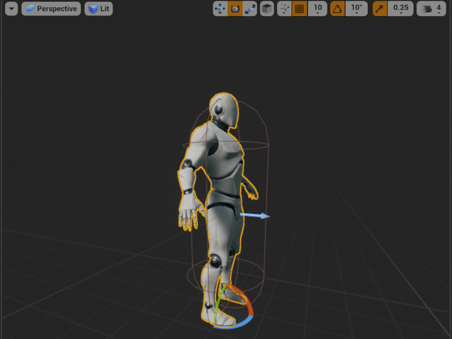
Task: Select the translate (move) transform tool
Action: (220, 9)
